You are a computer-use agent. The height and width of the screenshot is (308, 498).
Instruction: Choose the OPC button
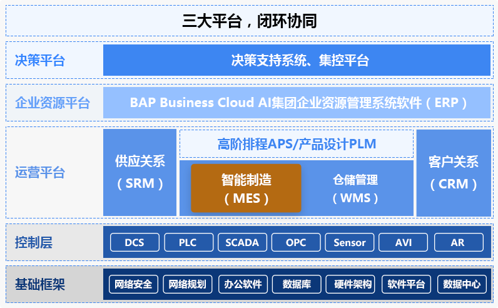point(296,242)
